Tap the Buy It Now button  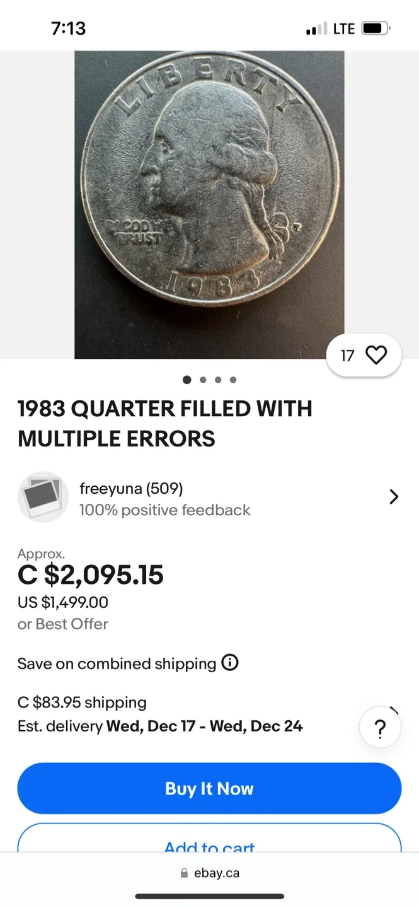coord(209,788)
